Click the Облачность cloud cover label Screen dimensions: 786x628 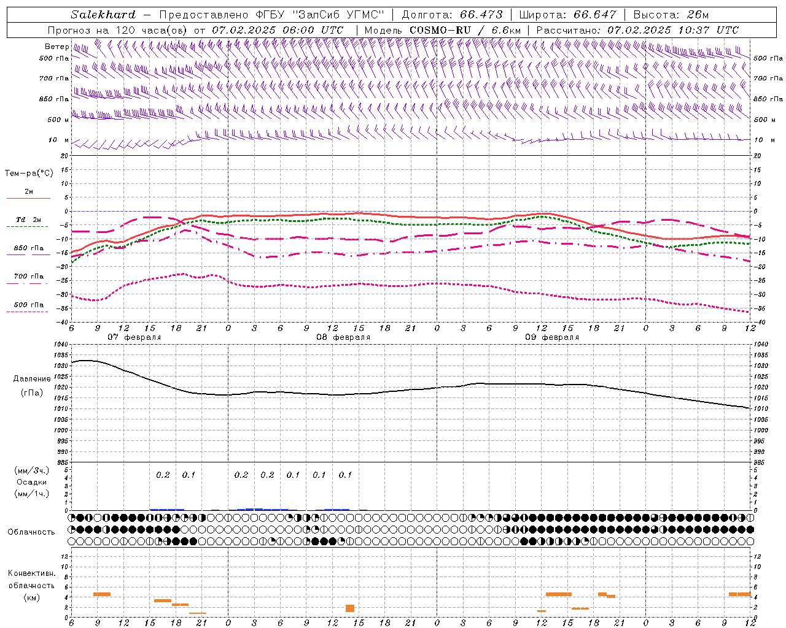[31, 532]
